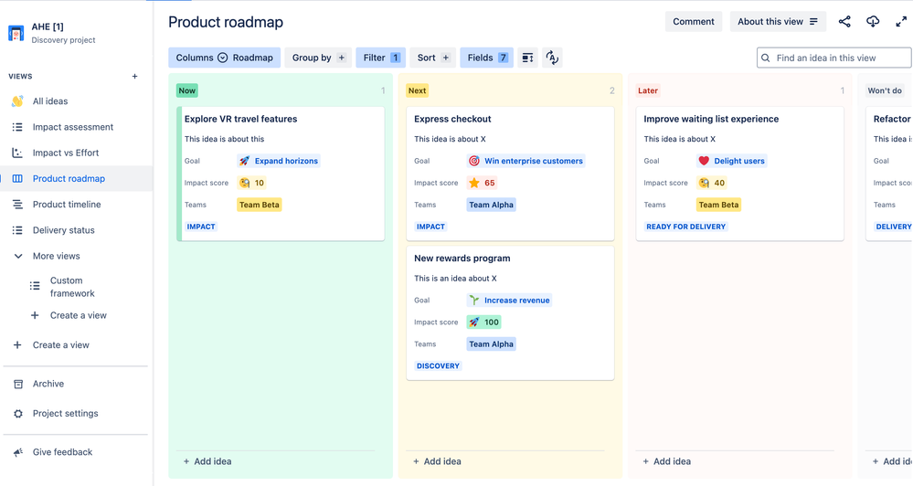Switch to Impact vs Effort view
Image resolution: width=913 pixels, height=486 pixels.
coord(65,153)
